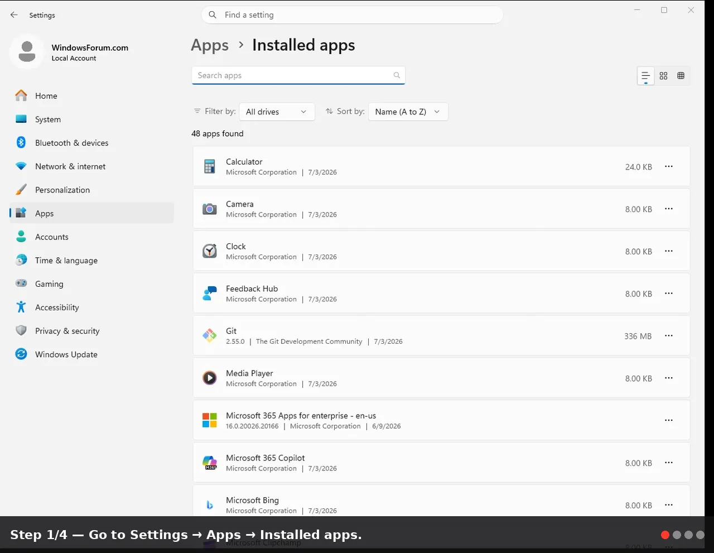The width and height of the screenshot is (714, 553).
Task: Click the Microsoft 365 Apps icon
Action: [210, 420]
